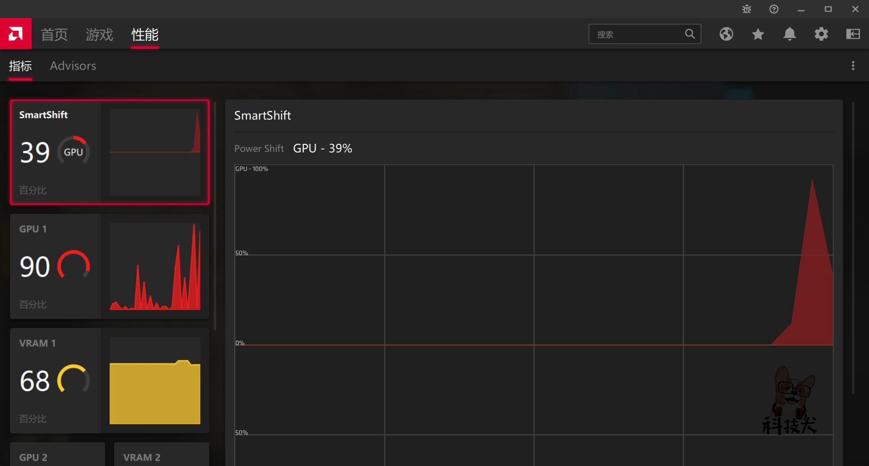This screenshot has height=466, width=869.
Task: Select the 性能 performance tab
Action: [145, 34]
